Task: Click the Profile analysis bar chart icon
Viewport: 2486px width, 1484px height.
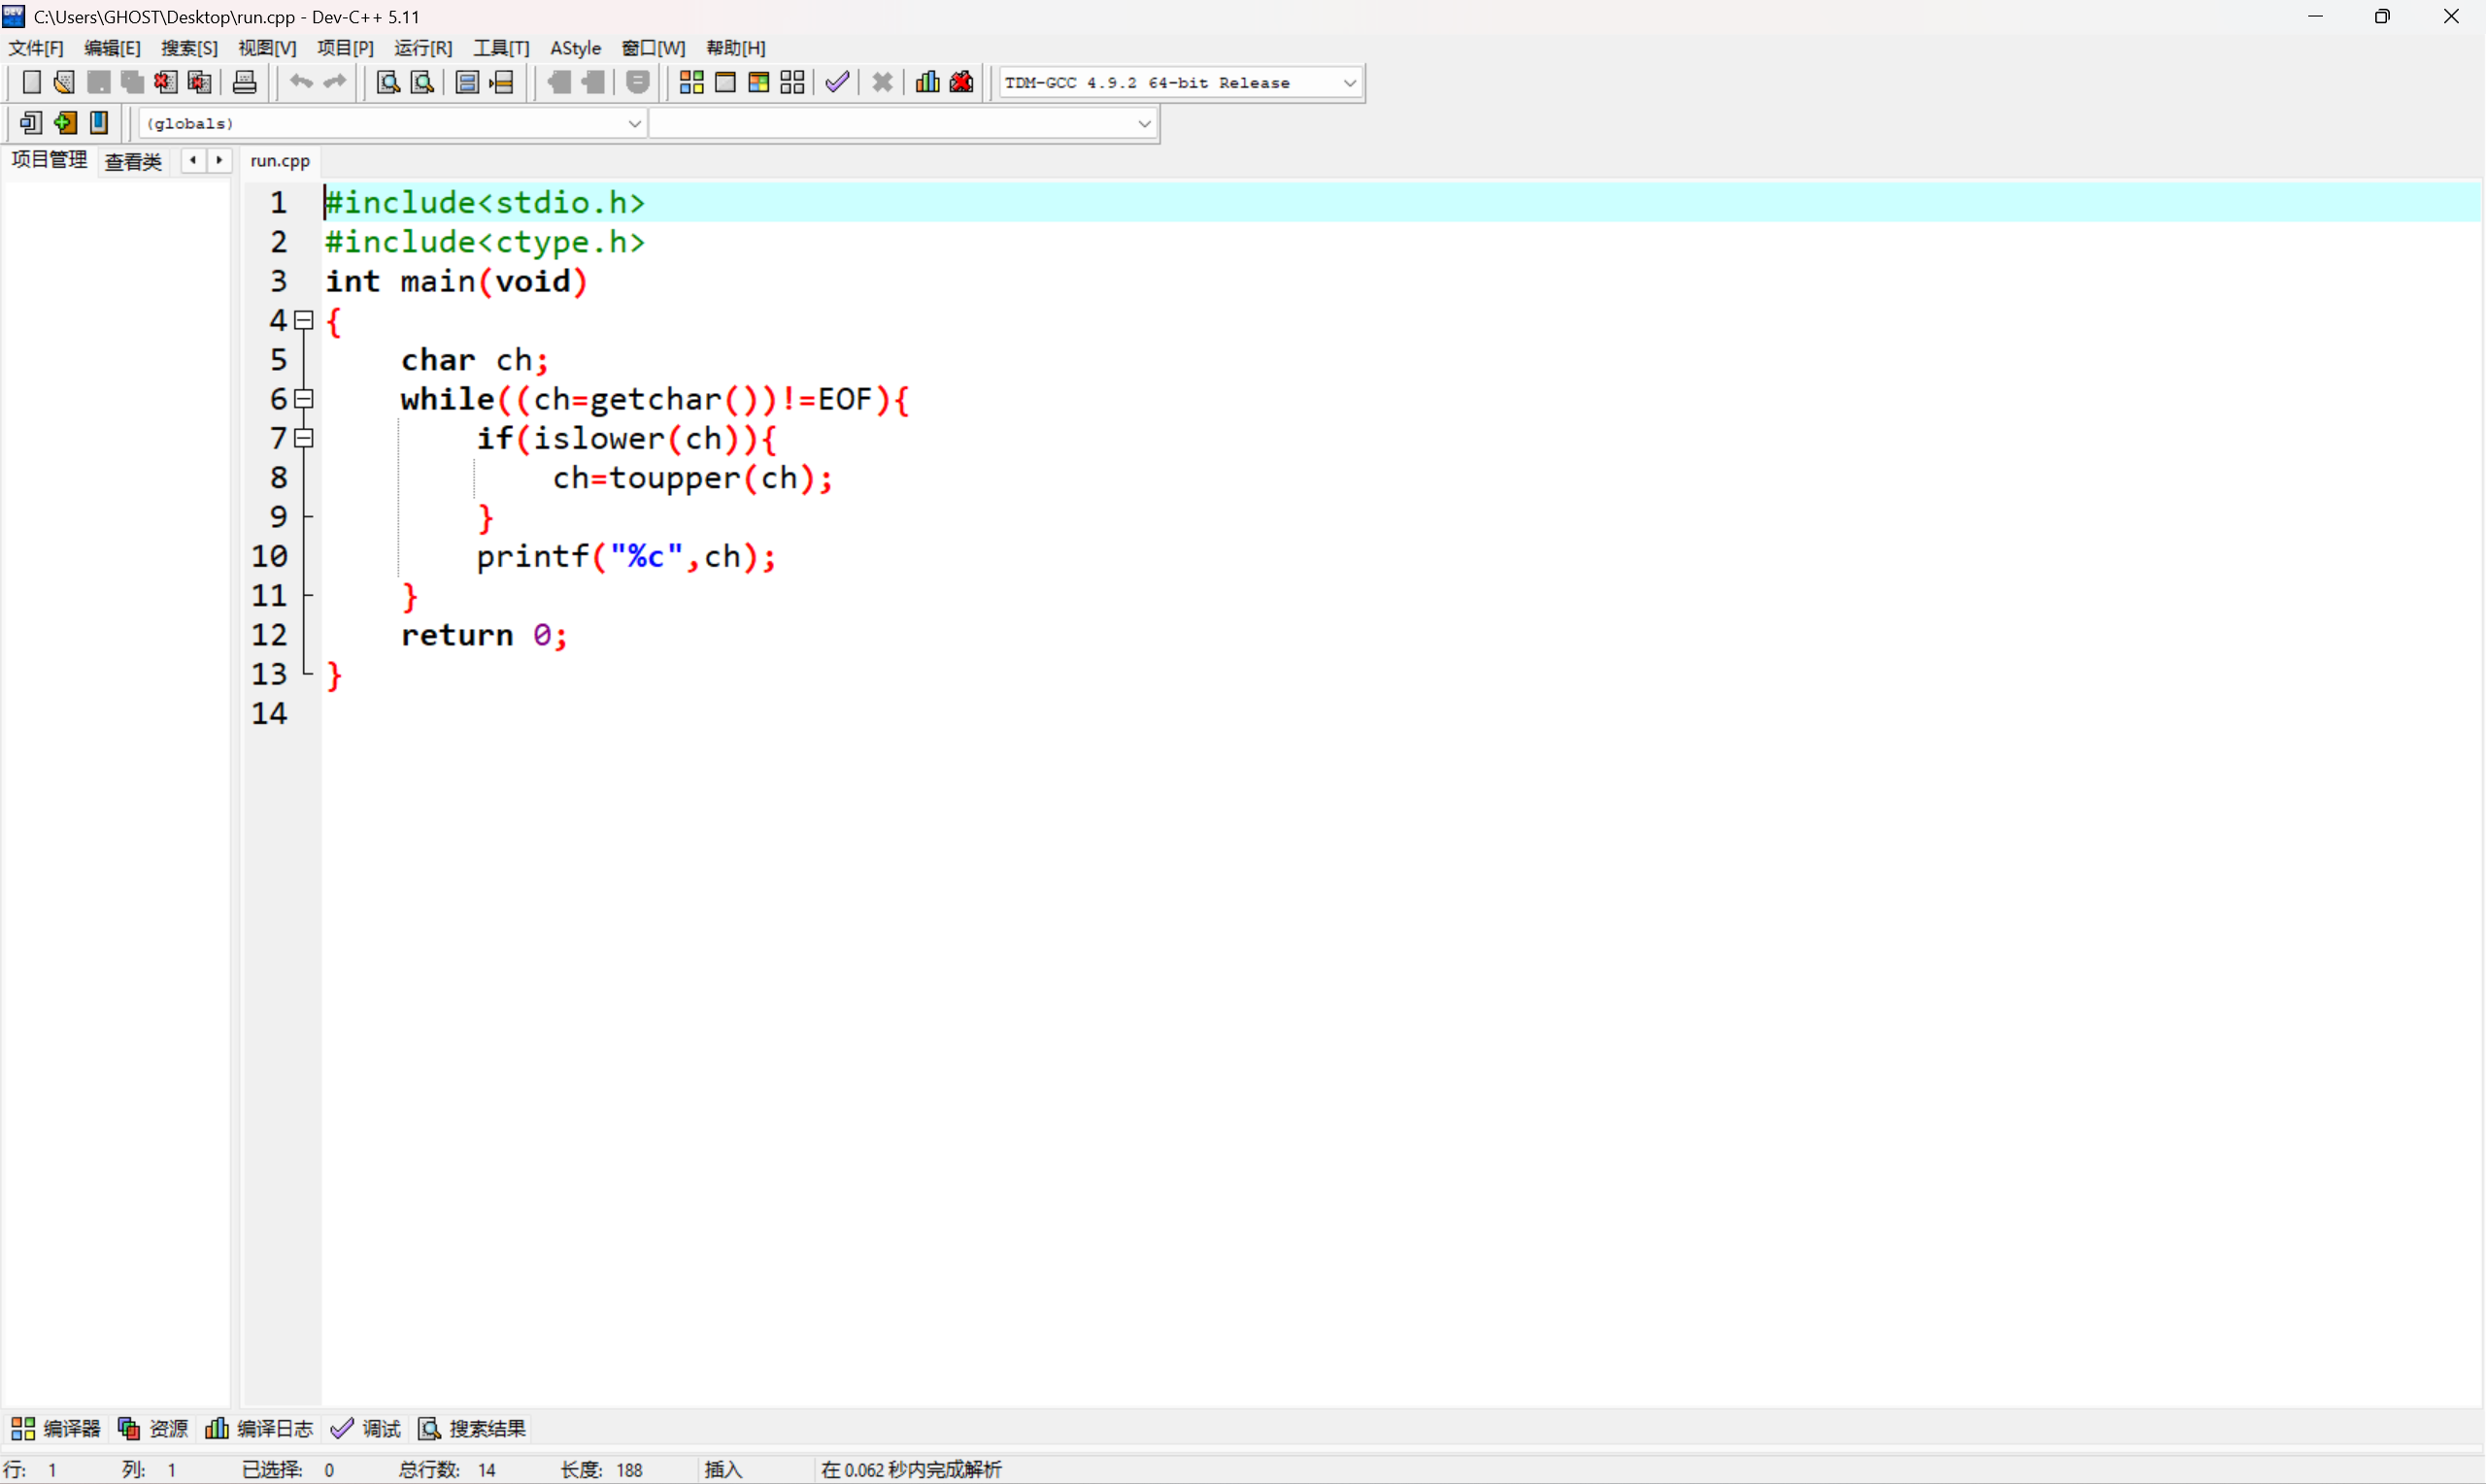Action: (927, 82)
